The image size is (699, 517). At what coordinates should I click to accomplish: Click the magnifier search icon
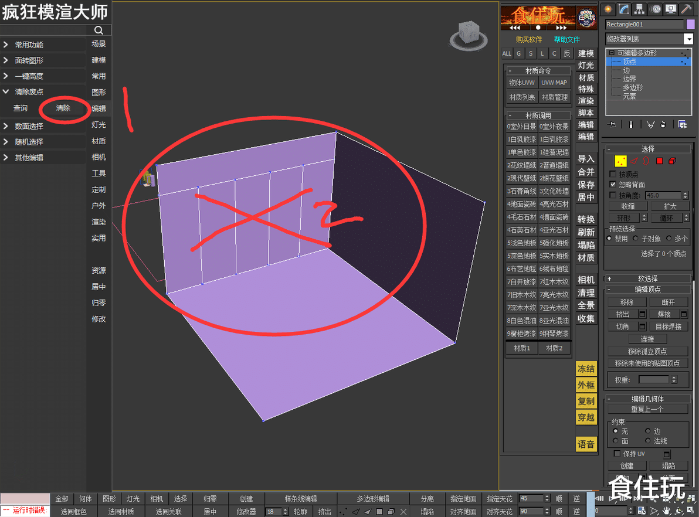click(99, 30)
